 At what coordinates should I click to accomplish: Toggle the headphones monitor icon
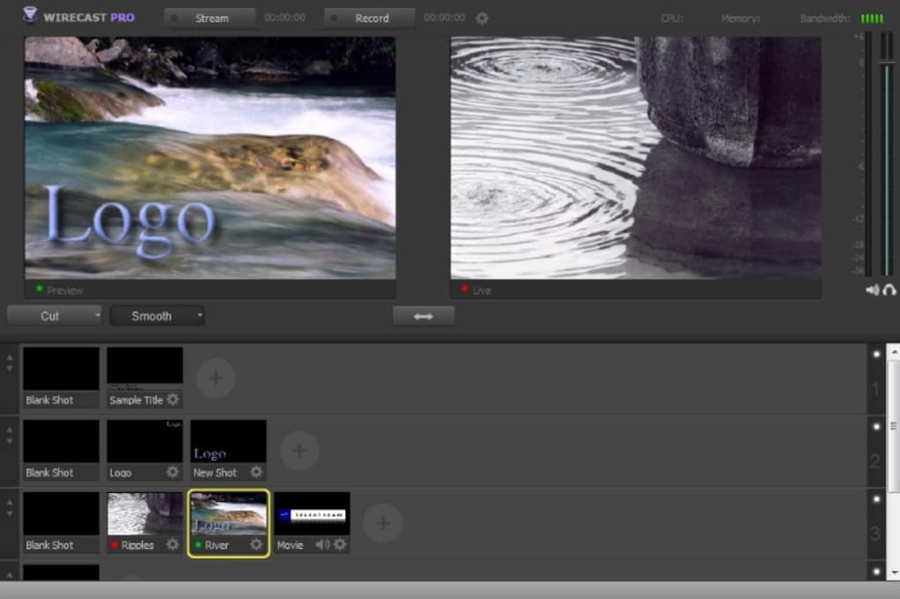tap(889, 290)
